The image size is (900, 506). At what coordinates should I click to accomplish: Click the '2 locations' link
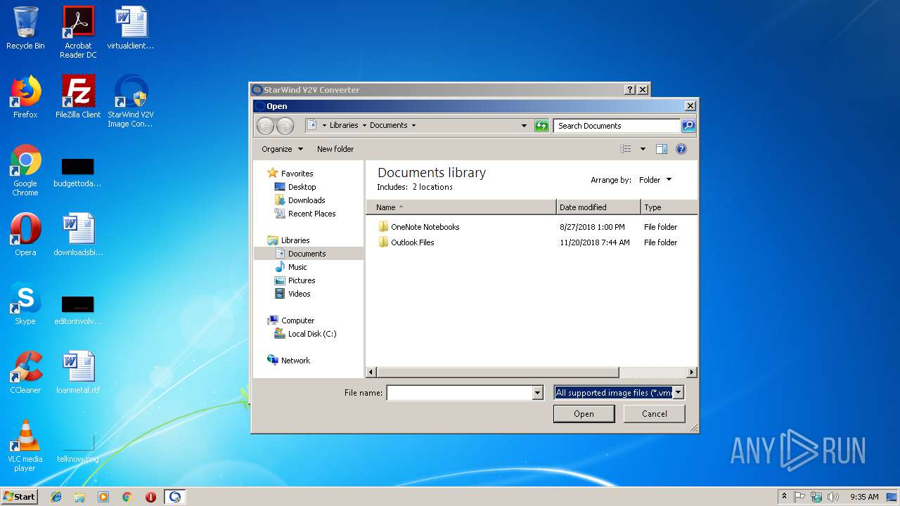(x=432, y=187)
